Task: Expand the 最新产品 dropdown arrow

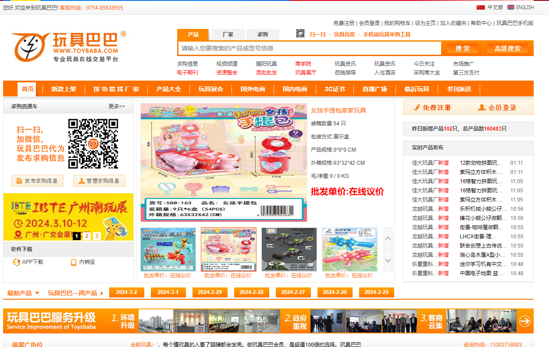Action: pyautogui.click(x=37, y=293)
